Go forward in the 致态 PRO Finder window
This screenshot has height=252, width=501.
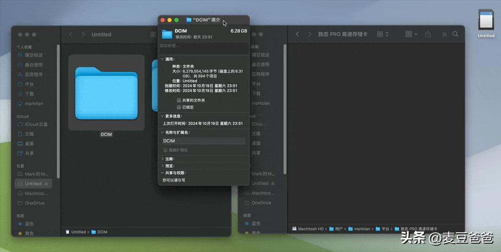[x=309, y=34]
